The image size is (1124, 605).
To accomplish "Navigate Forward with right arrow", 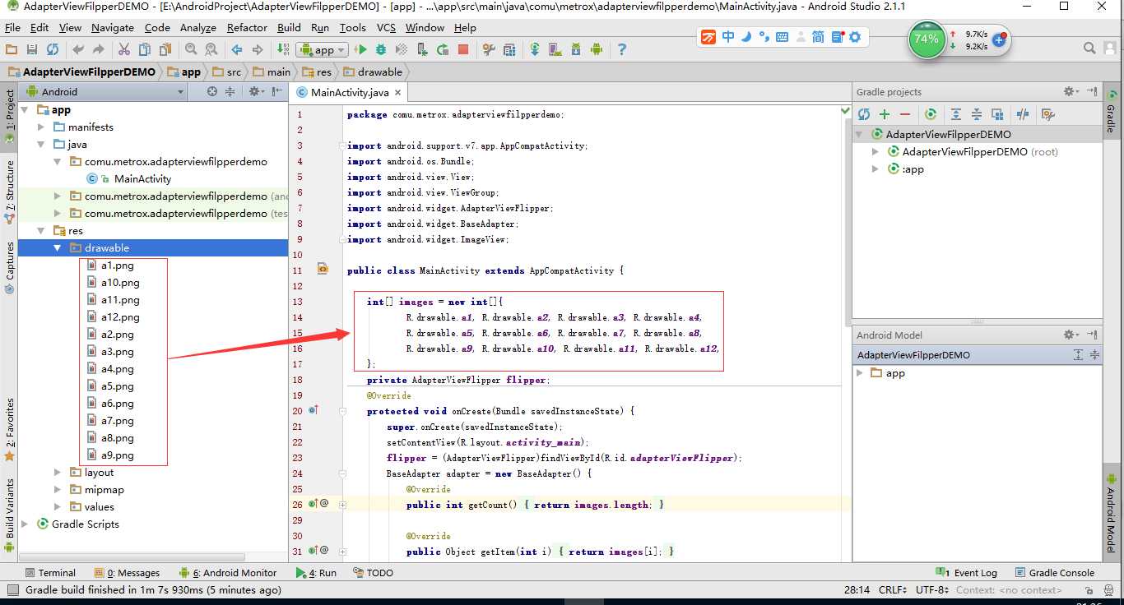I will tap(257, 49).
